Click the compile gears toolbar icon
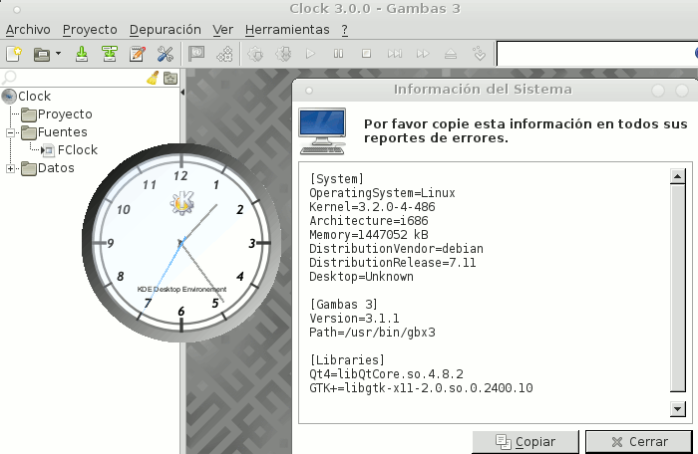698x454 pixels. 224,54
